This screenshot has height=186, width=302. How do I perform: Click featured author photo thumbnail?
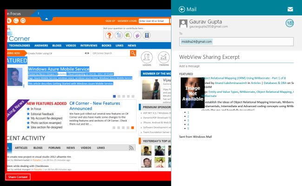pos(15,77)
